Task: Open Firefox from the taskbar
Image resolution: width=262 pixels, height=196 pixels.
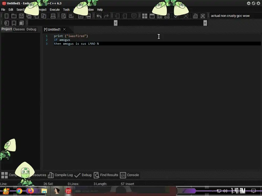Action: click(31, 191)
